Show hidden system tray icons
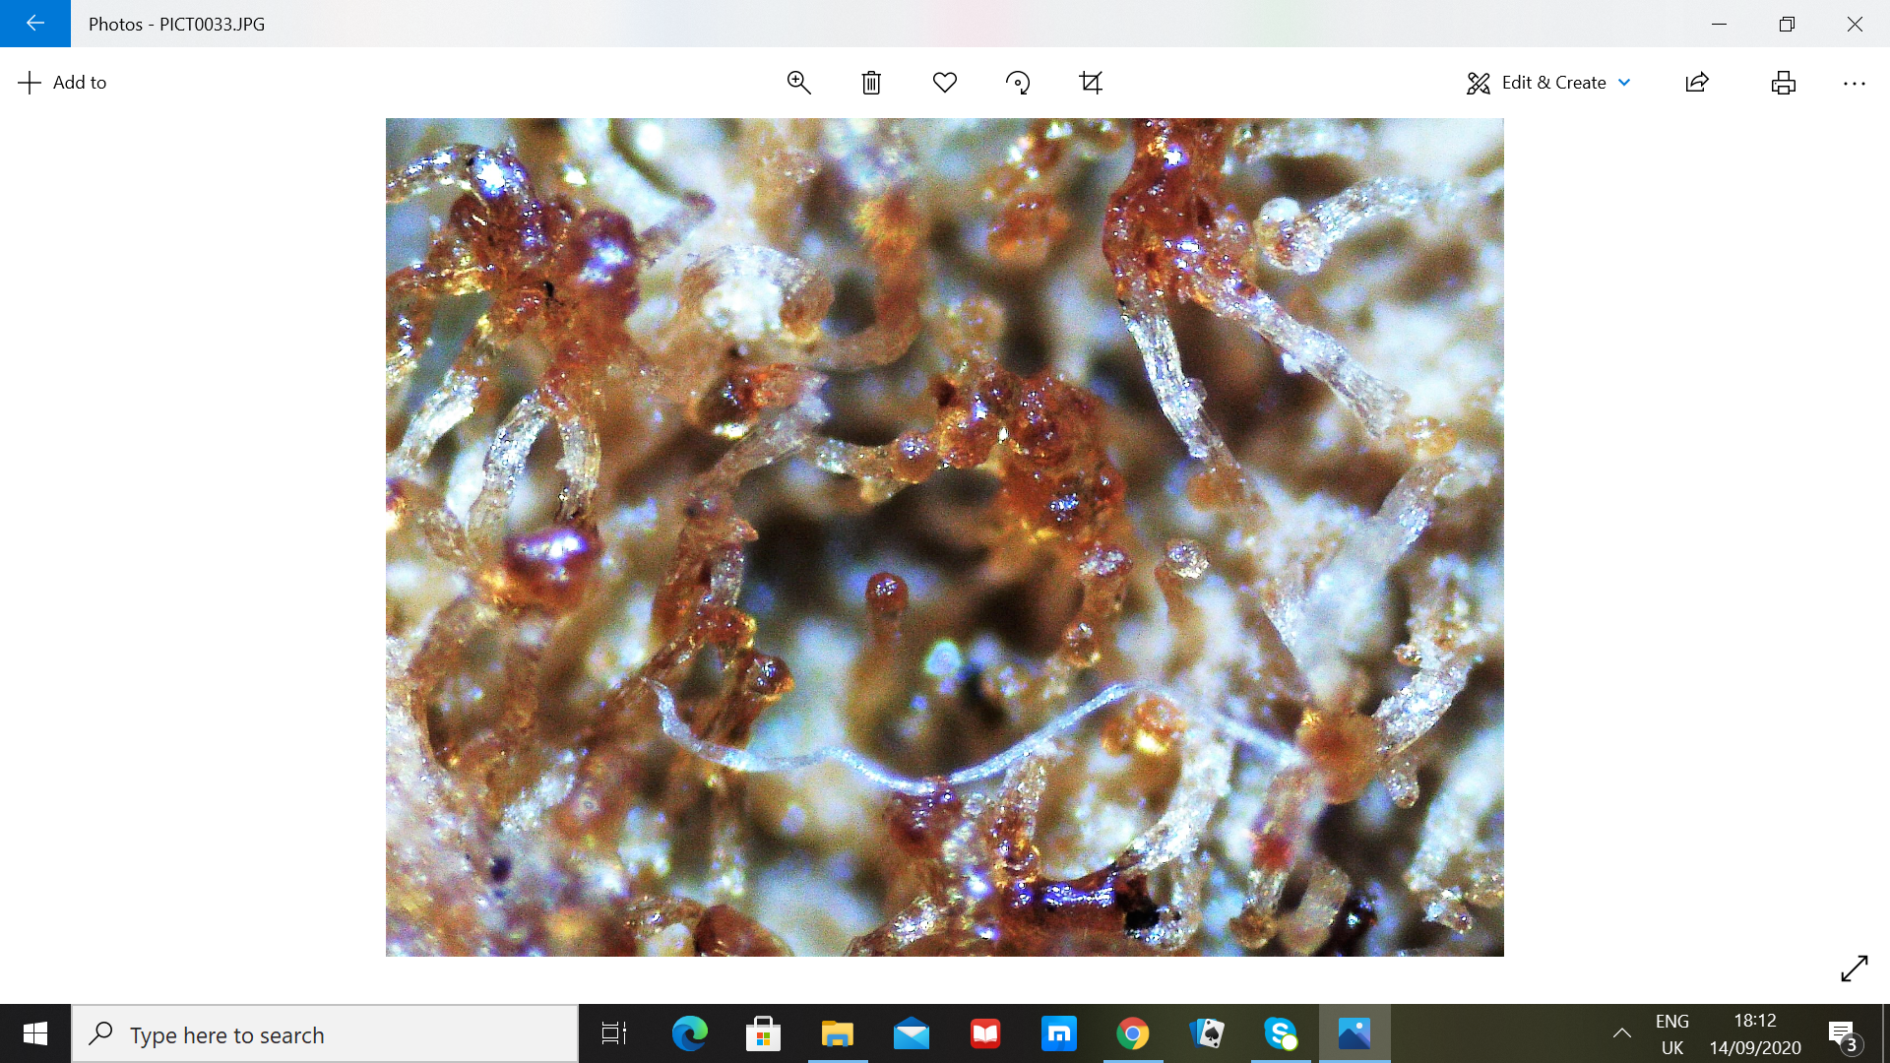This screenshot has width=1890, height=1063. [x=1622, y=1034]
